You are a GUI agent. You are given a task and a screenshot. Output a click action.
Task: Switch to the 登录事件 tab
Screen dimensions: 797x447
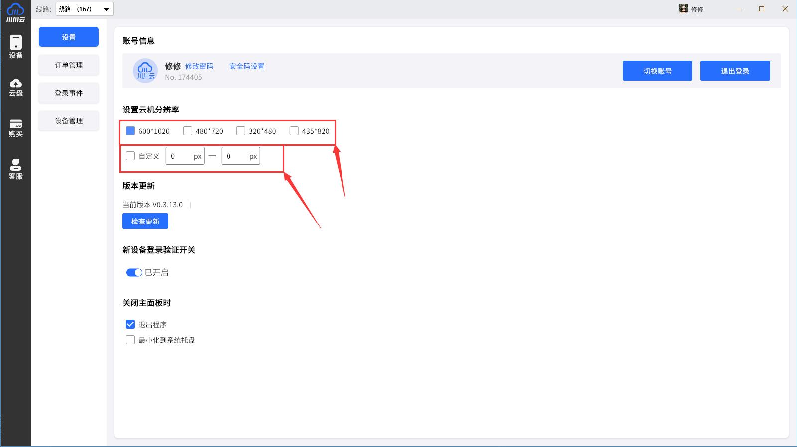(x=69, y=93)
